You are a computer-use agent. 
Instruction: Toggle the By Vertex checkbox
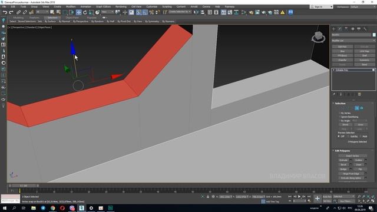click(x=340, y=113)
